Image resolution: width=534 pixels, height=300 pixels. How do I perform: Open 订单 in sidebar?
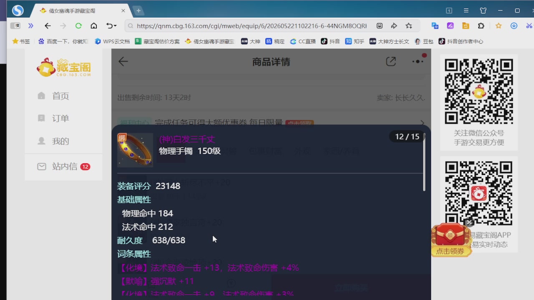coord(53,118)
